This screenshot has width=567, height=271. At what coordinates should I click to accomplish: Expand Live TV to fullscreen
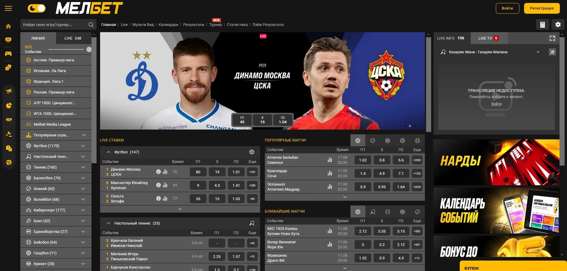552,38
